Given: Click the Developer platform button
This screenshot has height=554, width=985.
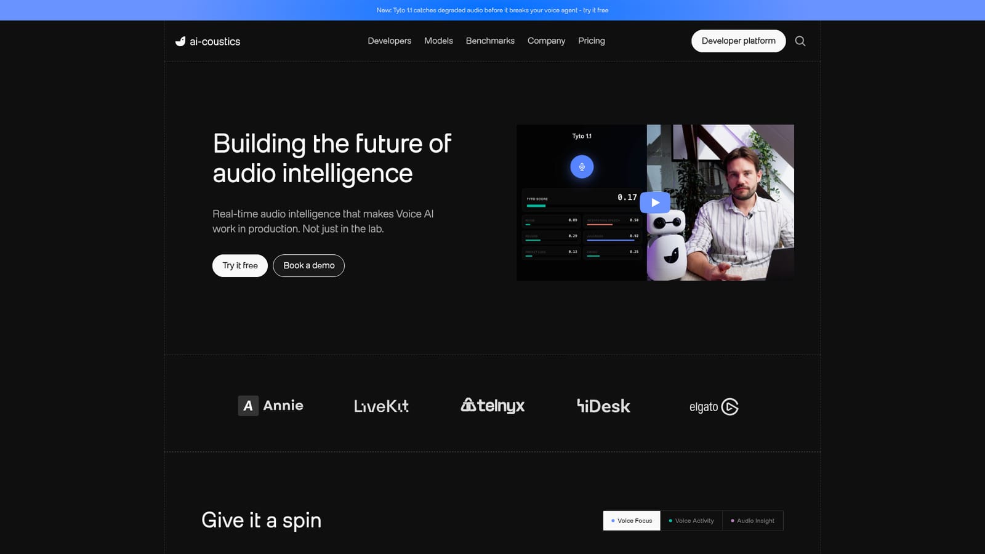Looking at the screenshot, I should pos(739,41).
